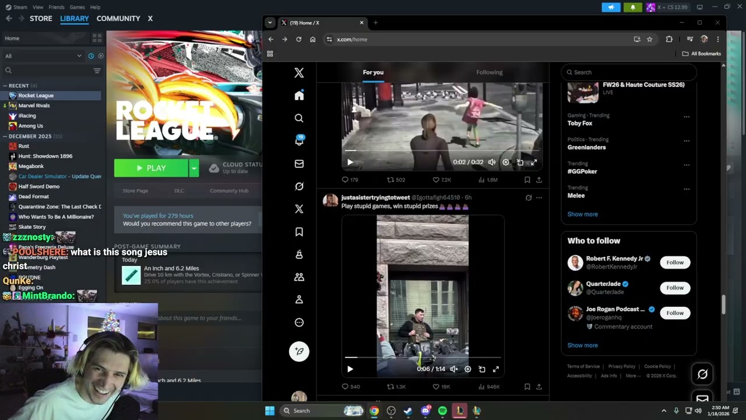Viewport: 746px width, 420px height.
Task: Click the X Search input field
Action: 628,72
